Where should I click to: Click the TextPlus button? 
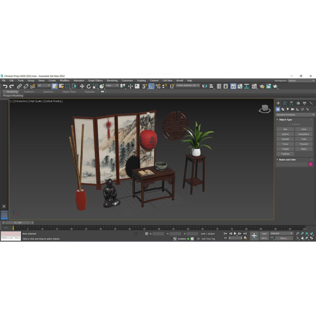(x=285, y=154)
